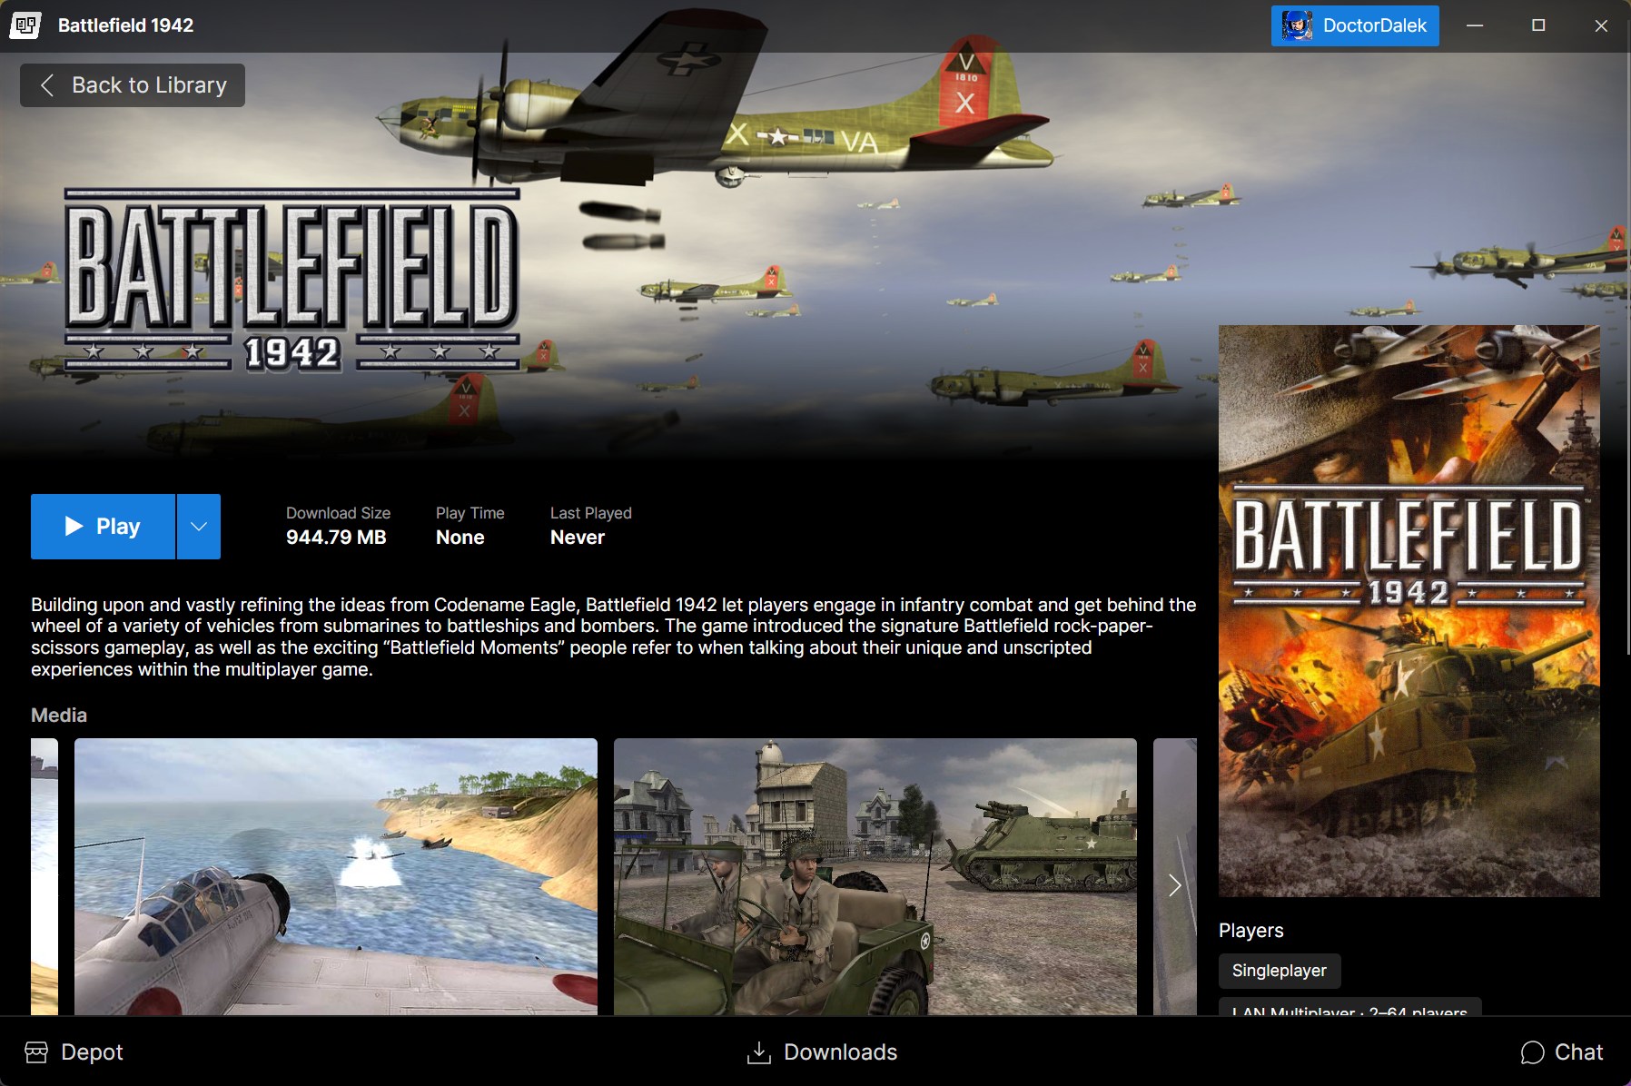Expand the Play options dropdown arrow

(x=199, y=527)
